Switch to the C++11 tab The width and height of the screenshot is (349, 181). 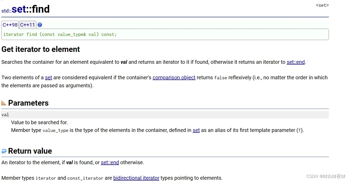point(28,25)
